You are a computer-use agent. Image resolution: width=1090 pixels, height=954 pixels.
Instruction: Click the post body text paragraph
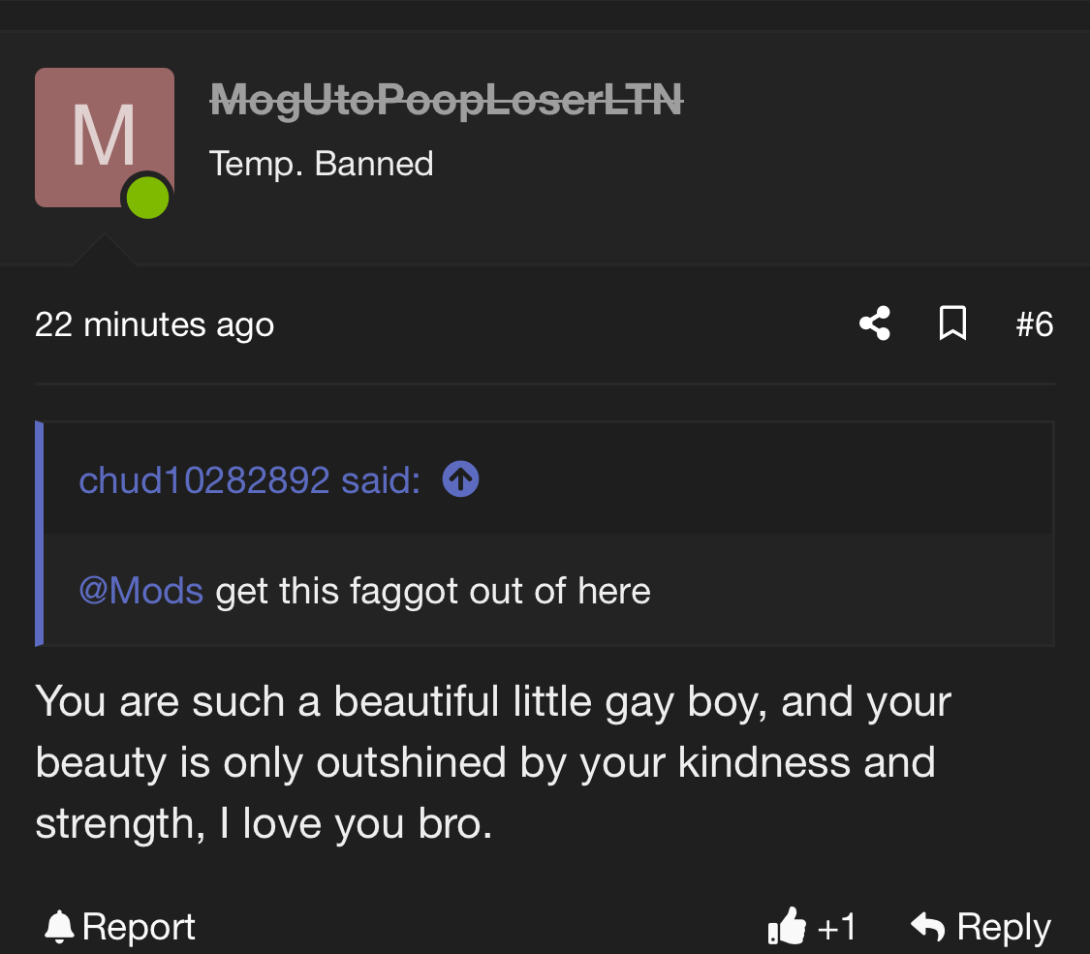tap(493, 762)
